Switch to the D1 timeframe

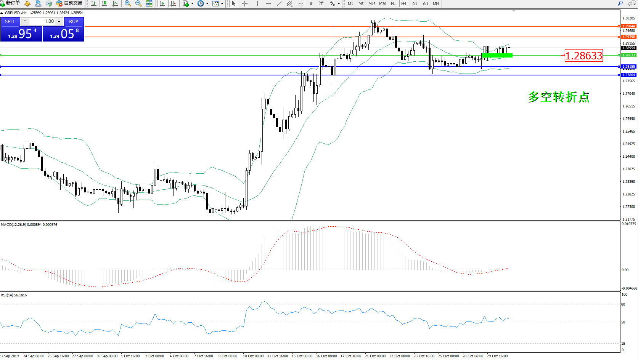coord(415,3)
